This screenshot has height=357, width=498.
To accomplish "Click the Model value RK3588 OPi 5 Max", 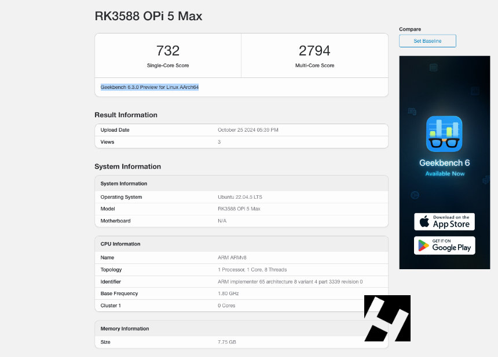I will tap(239, 209).
